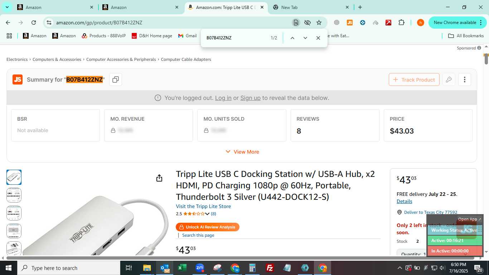
Task: Click the product share icon
Action: [159, 178]
